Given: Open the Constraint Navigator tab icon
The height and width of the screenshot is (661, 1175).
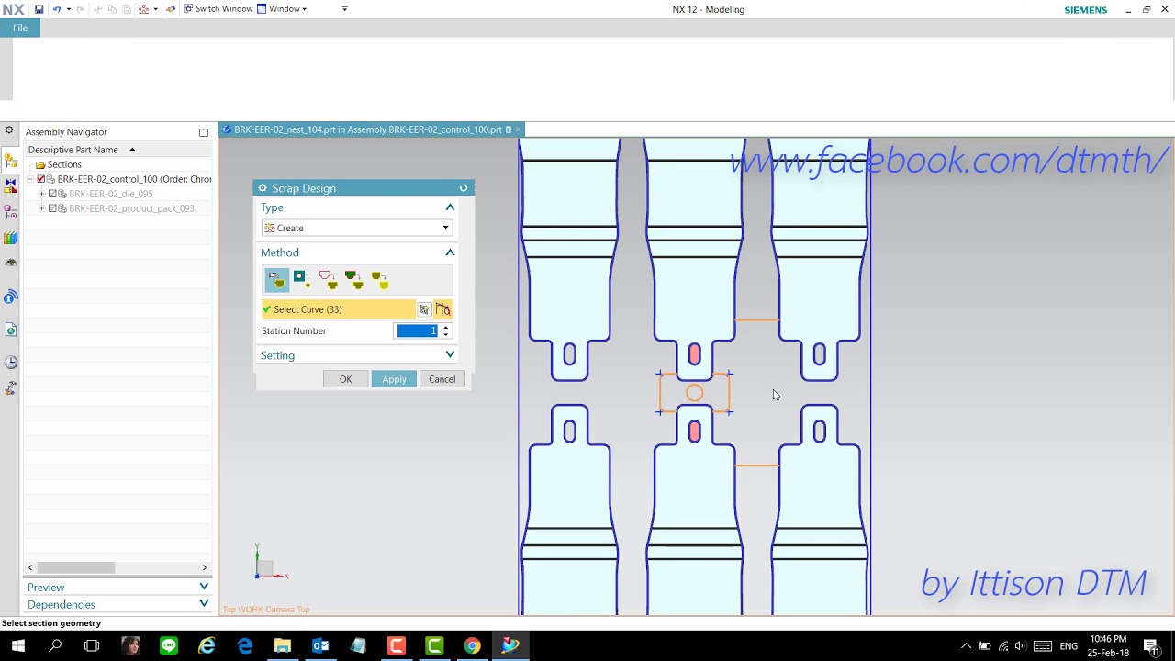Looking at the screenshot, I should (x=10, y=185).
